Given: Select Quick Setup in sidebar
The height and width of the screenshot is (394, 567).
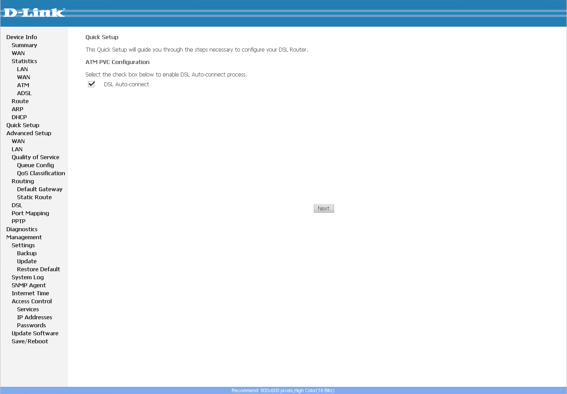Looking at the screenshot, I should [x=23, y=125].
